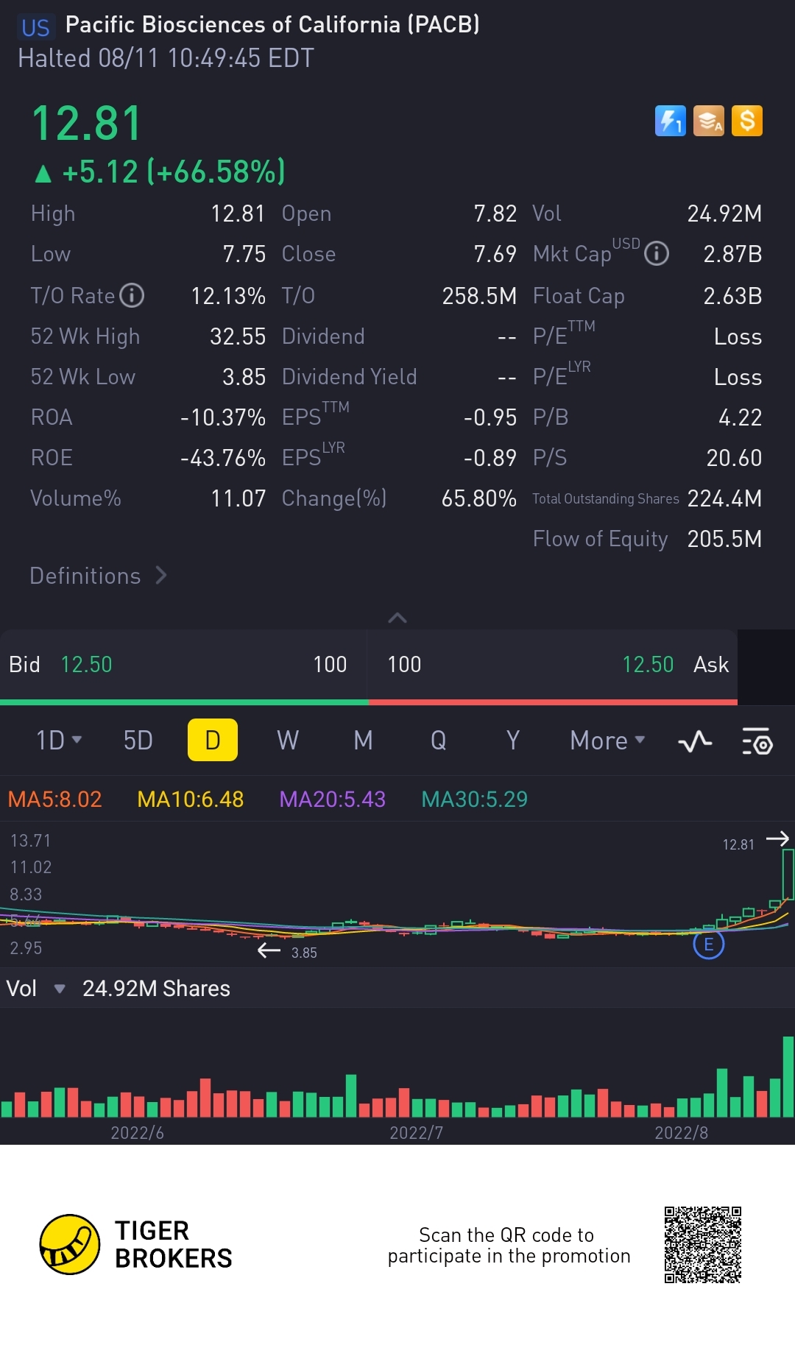Switch to 5D chart
Image resolution: width=795 pixels, height=1345 pixels.
[x=138, y=741]
